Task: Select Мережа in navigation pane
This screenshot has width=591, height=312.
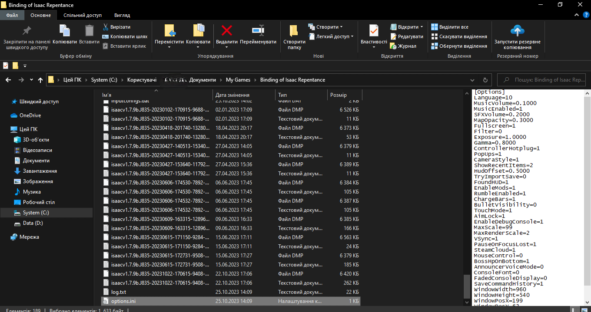Action: click(29, 237)
